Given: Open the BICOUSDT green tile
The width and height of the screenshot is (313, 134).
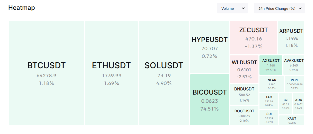Looking at the screenshot, I should 210,100.
